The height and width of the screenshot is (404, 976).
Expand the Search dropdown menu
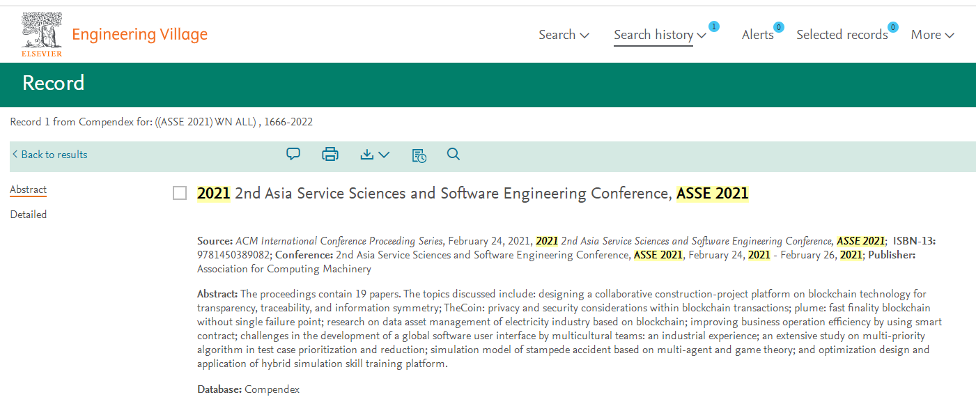564,35
